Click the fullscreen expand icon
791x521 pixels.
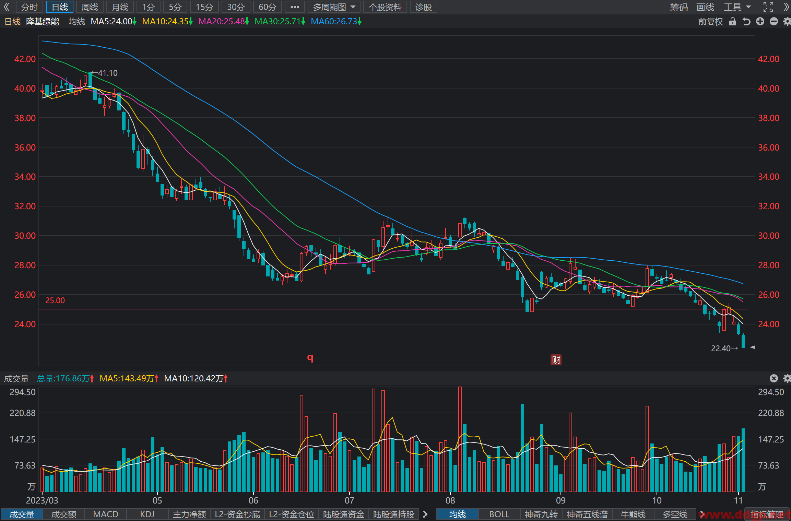(768, 7)
